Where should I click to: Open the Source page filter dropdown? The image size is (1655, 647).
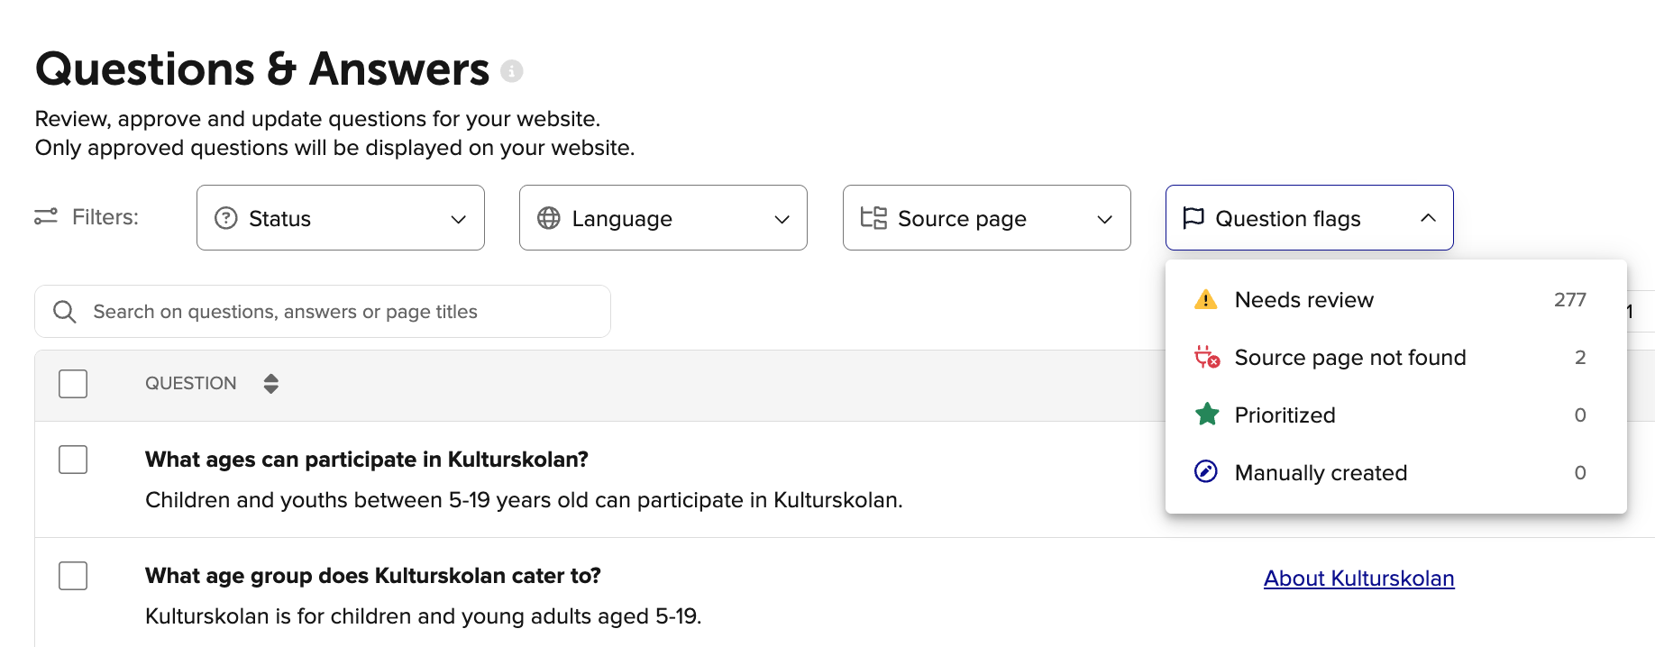coord(986,218)
